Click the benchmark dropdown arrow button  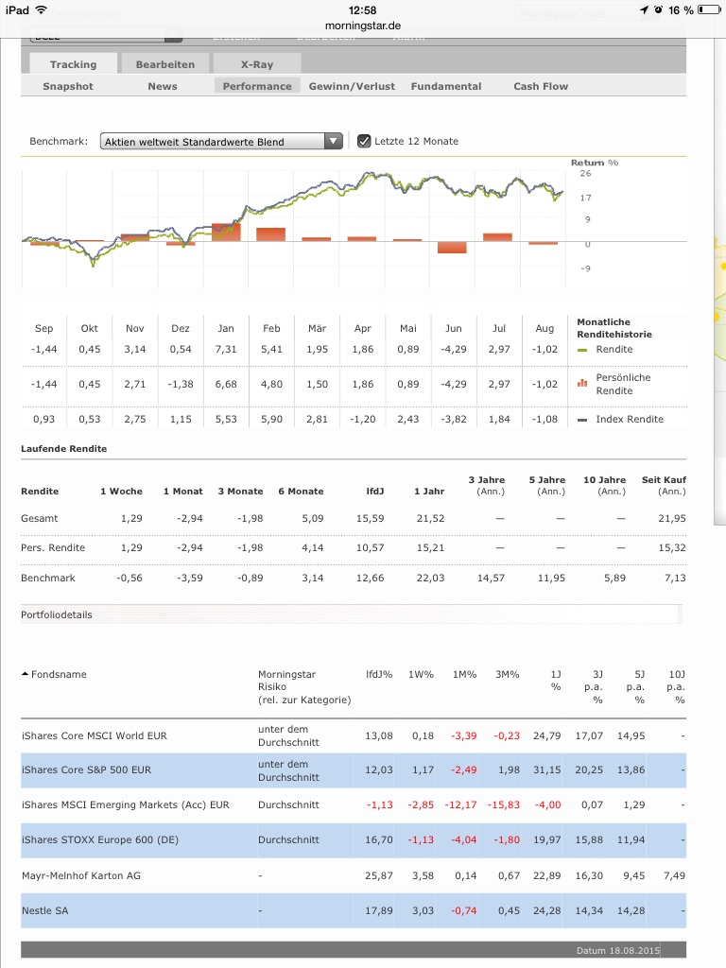point(334,142)
